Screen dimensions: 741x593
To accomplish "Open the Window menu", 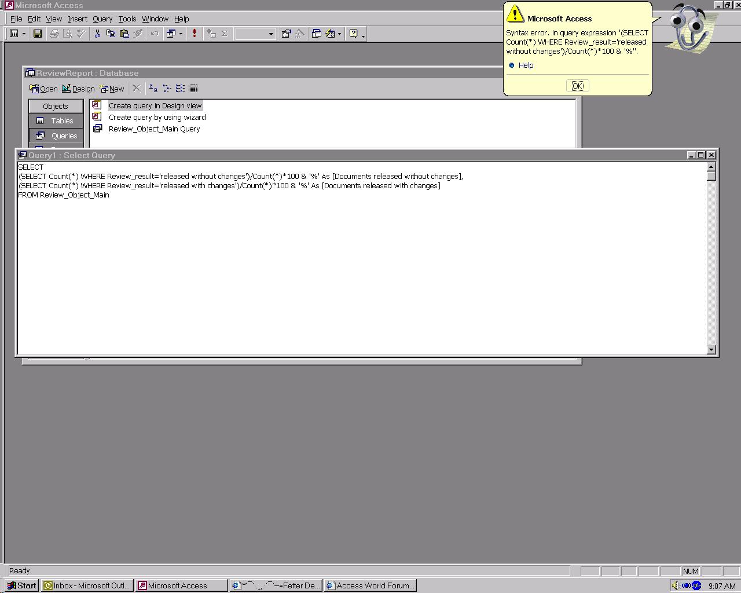I will pyautogui.click(x=155, y=19).
